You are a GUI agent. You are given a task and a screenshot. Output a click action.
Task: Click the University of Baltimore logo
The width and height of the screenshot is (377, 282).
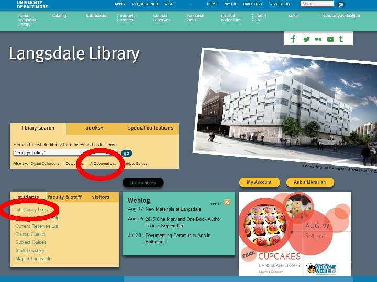32,4
